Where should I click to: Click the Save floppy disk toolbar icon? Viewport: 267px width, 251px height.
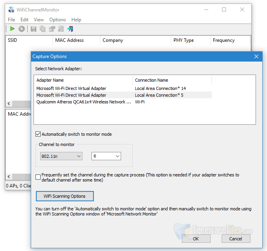point(34,29)
